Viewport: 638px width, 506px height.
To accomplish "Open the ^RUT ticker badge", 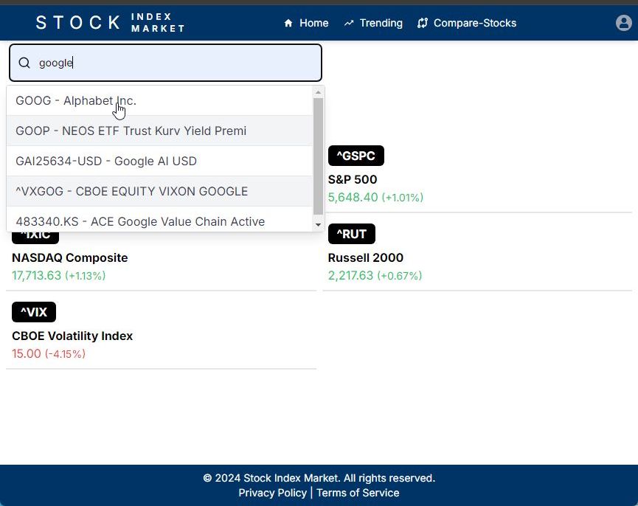I will [352, 234].
